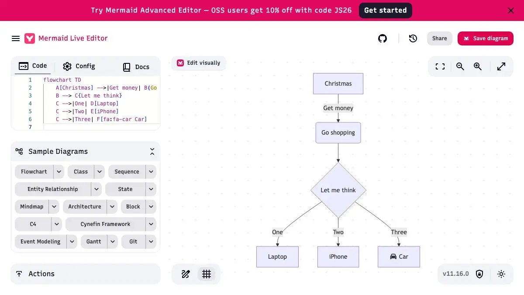Click version v11.16.0 label

(x=456, y=274)
